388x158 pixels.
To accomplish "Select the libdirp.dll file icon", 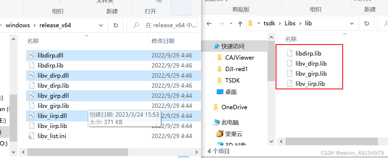I will 32,55.
